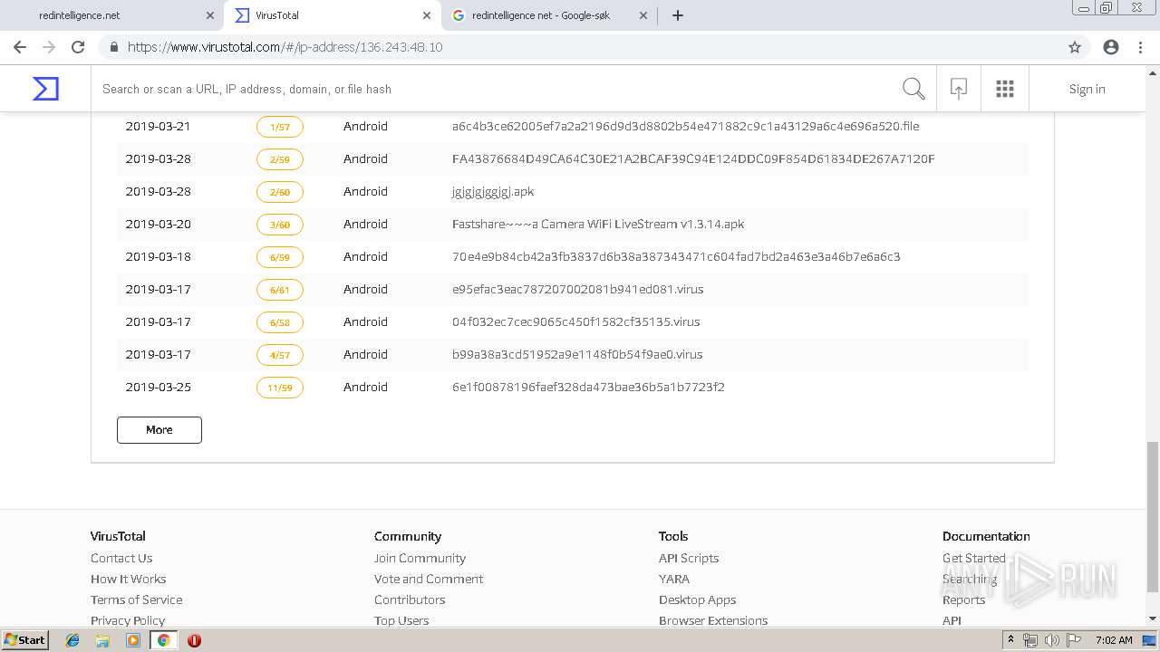The width and height of the screenshot is (1160, 652).
Task: Open the b99a38a3cd51952a9e1148f0b54f9ae0.virus entry
Action: [x=577, y=354]
